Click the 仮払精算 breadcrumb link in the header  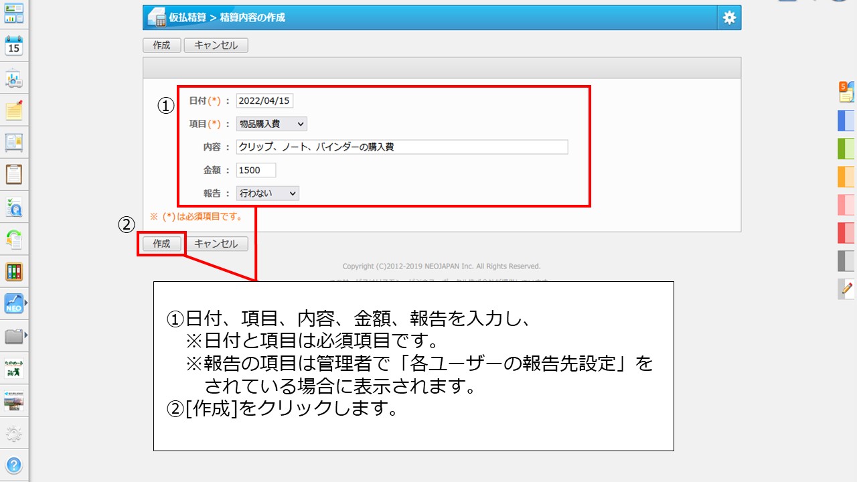click(x=187, y=18)
